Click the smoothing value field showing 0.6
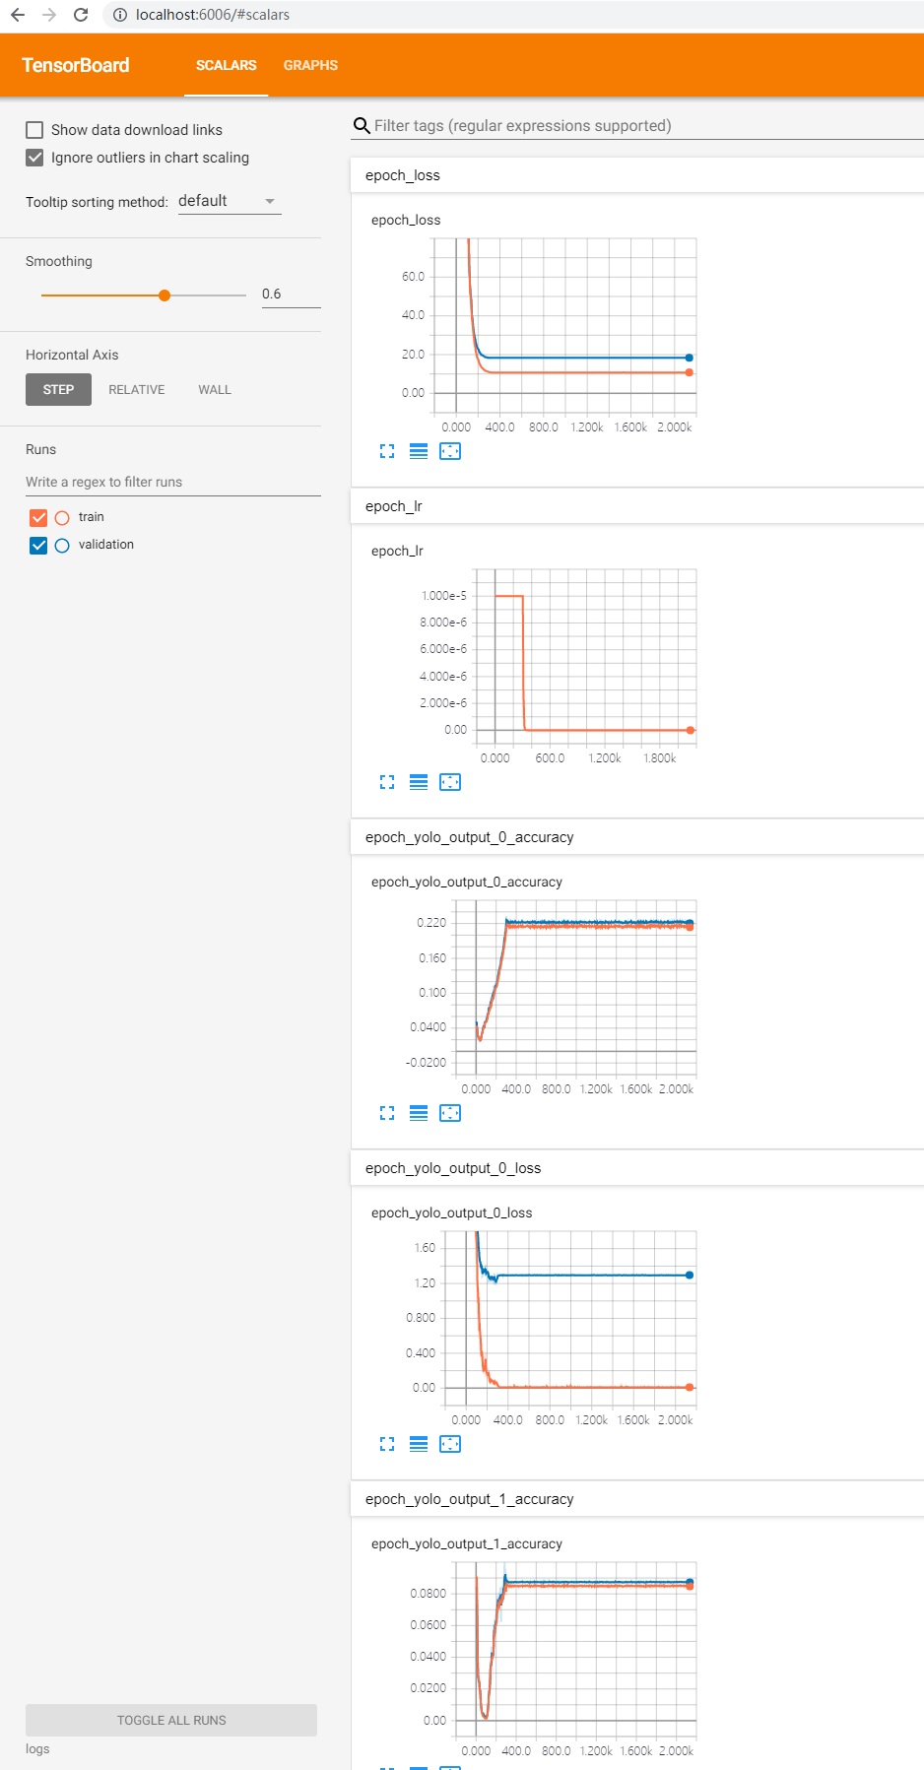 click(291, 295)
